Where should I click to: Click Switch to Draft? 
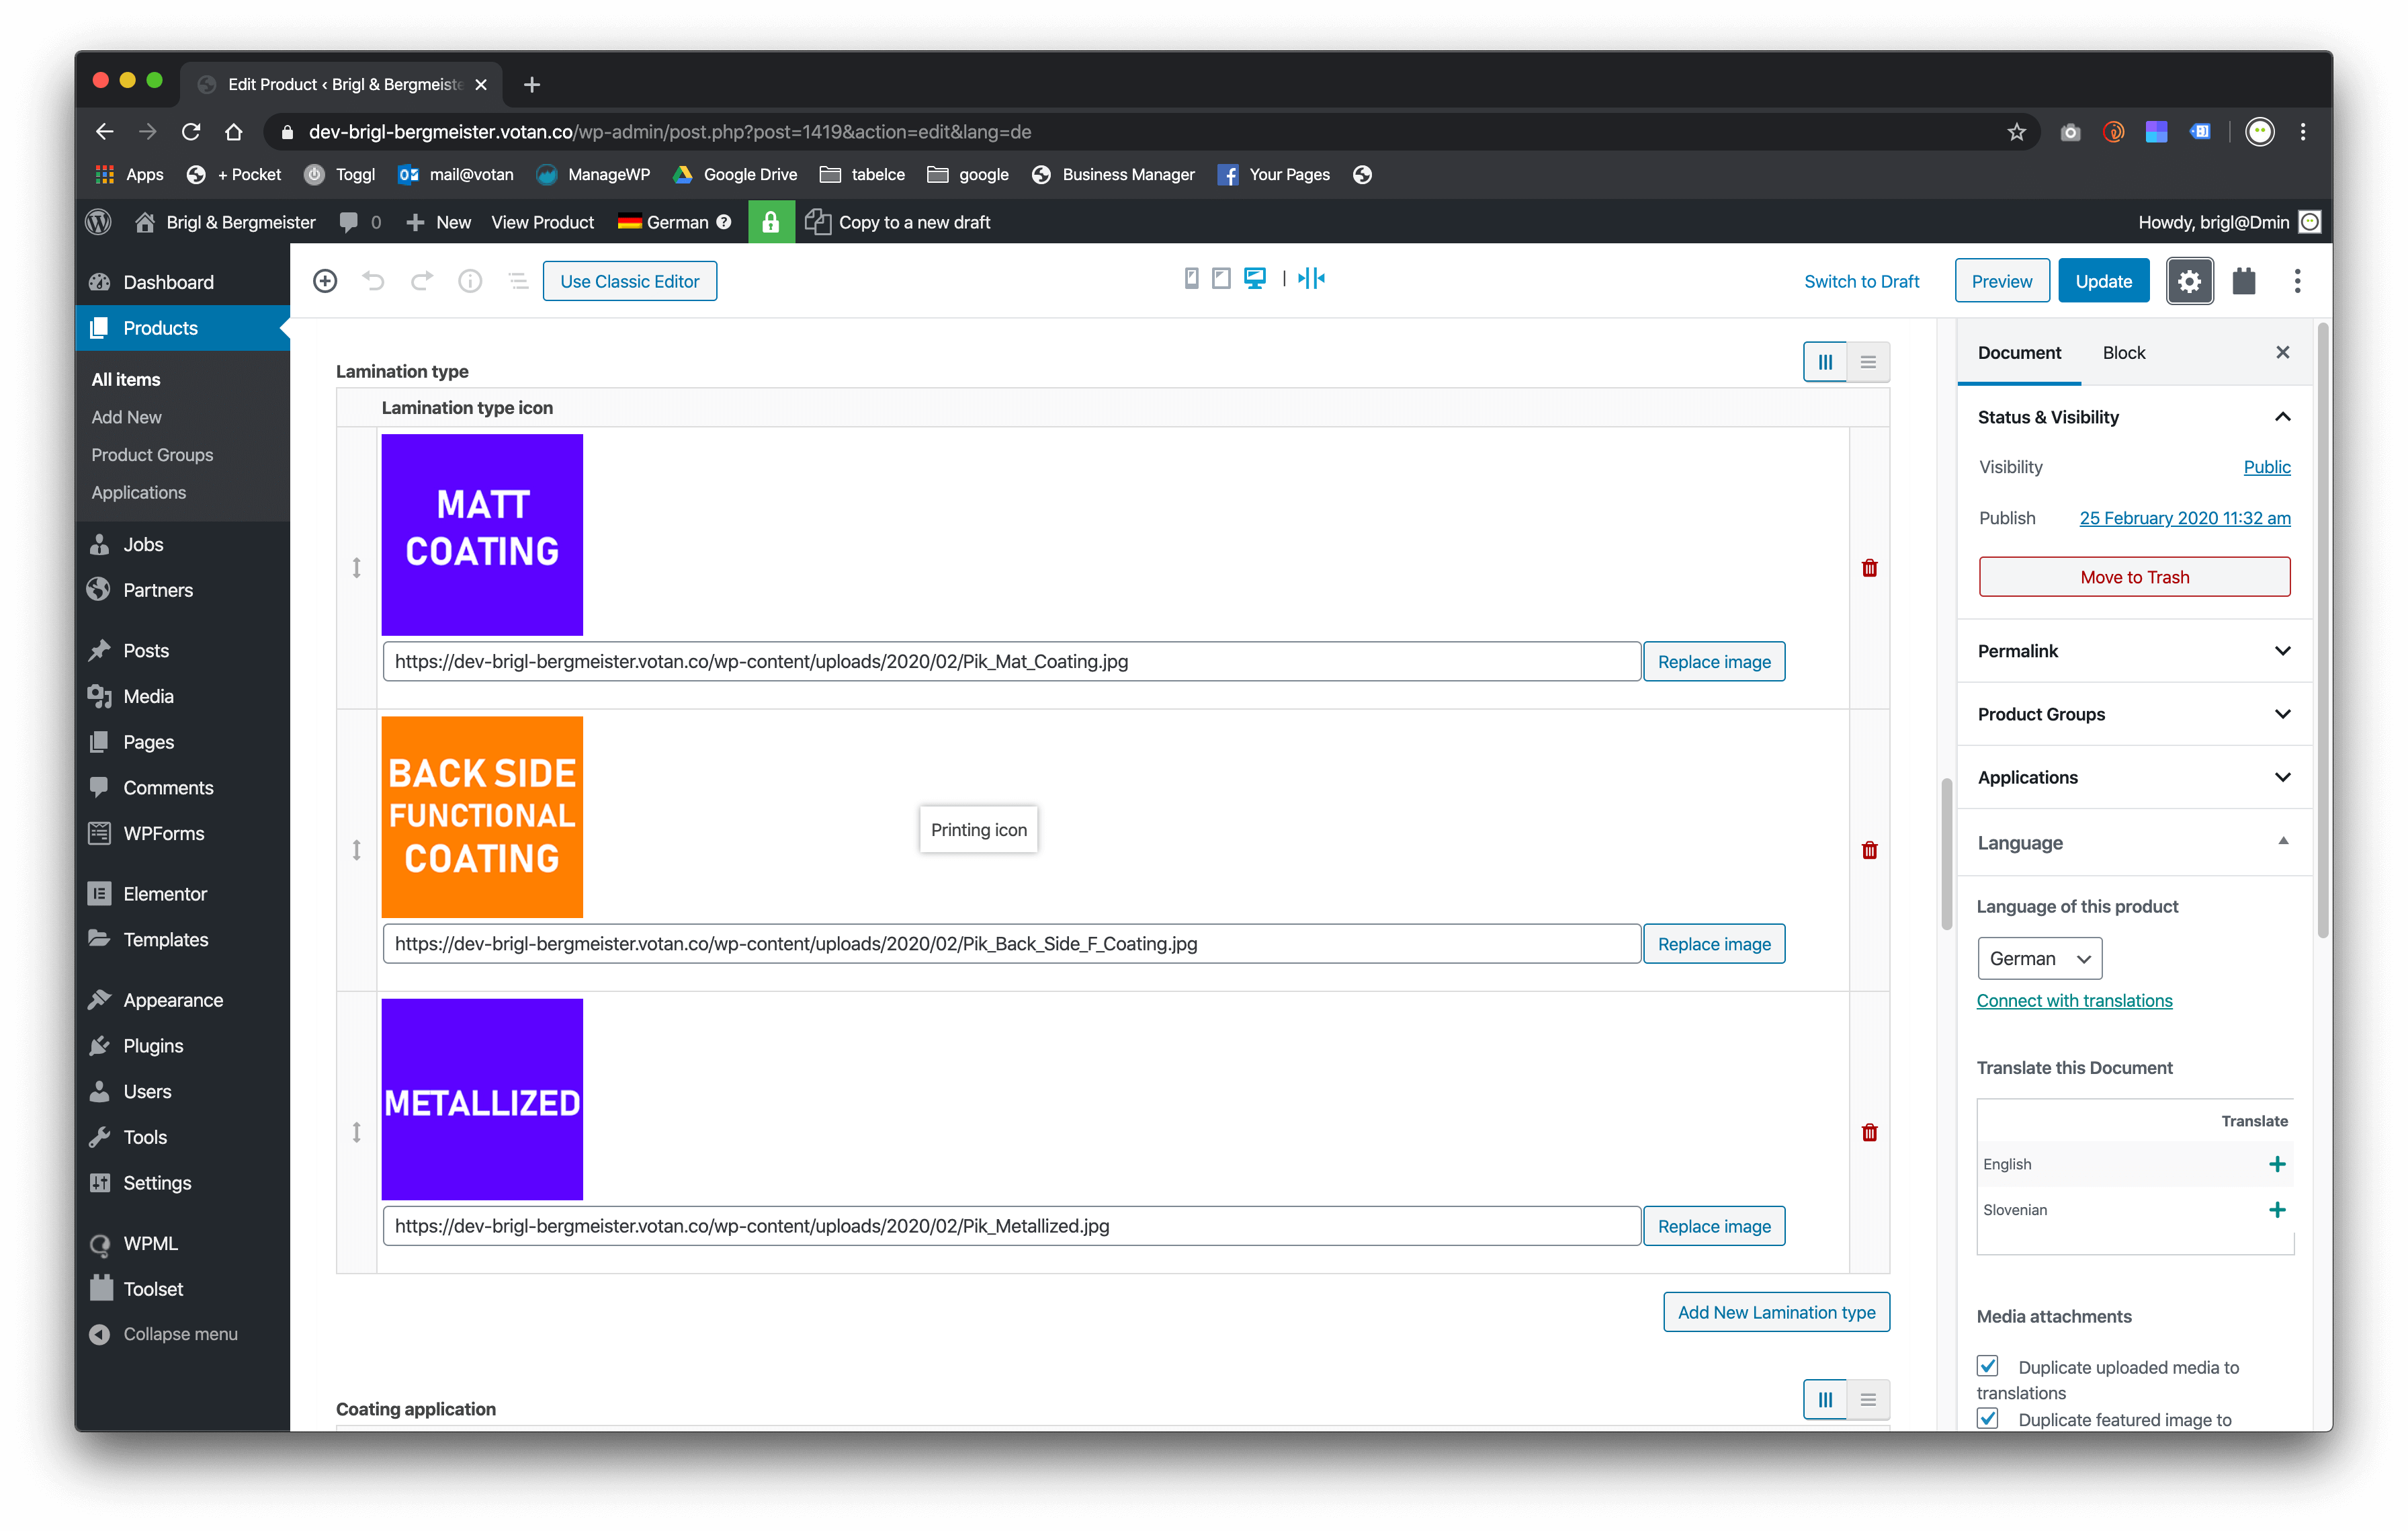coord(1861,281)
